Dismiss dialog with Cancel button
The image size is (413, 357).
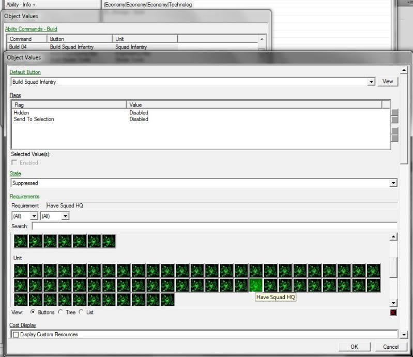coord(391,347)
